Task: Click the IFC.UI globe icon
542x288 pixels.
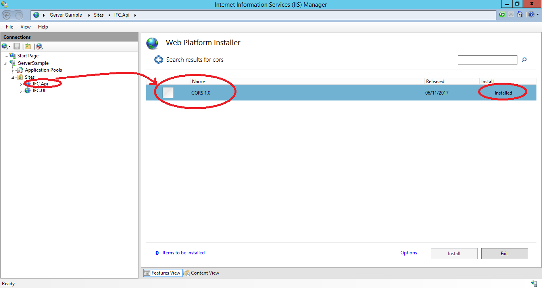Action: pos(27,91)
